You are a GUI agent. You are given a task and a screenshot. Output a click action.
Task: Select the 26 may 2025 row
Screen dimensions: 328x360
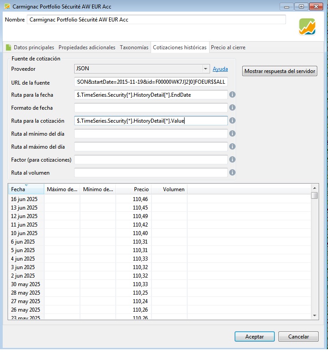pos(160,309)
